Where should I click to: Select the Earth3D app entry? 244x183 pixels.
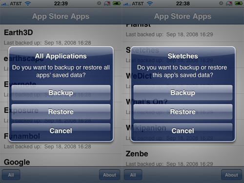pyautogui.click(x=61, y=37)
